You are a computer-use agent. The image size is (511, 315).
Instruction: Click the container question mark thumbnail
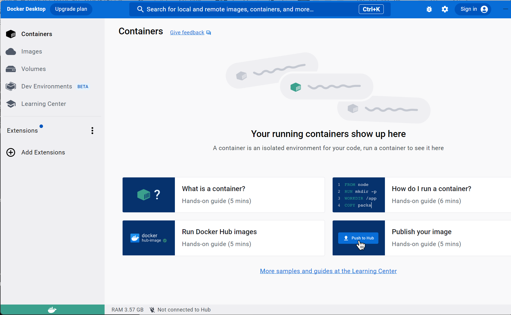pos(149,195)
